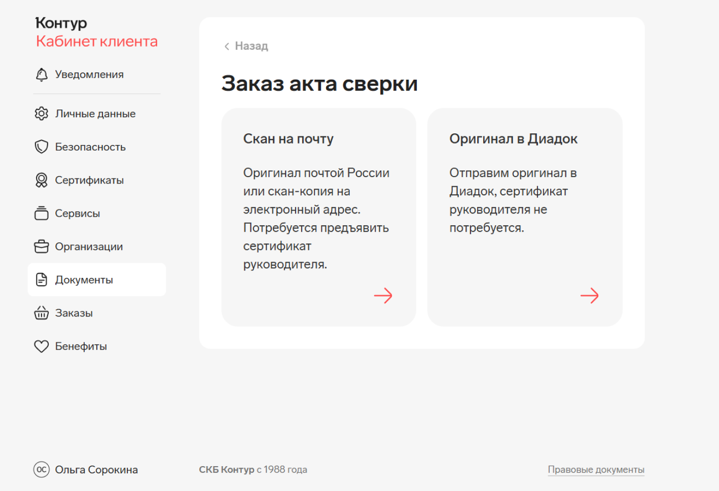Go to the Бенефиты section
This screenshot has width=719, height=491.
[97, 346]
